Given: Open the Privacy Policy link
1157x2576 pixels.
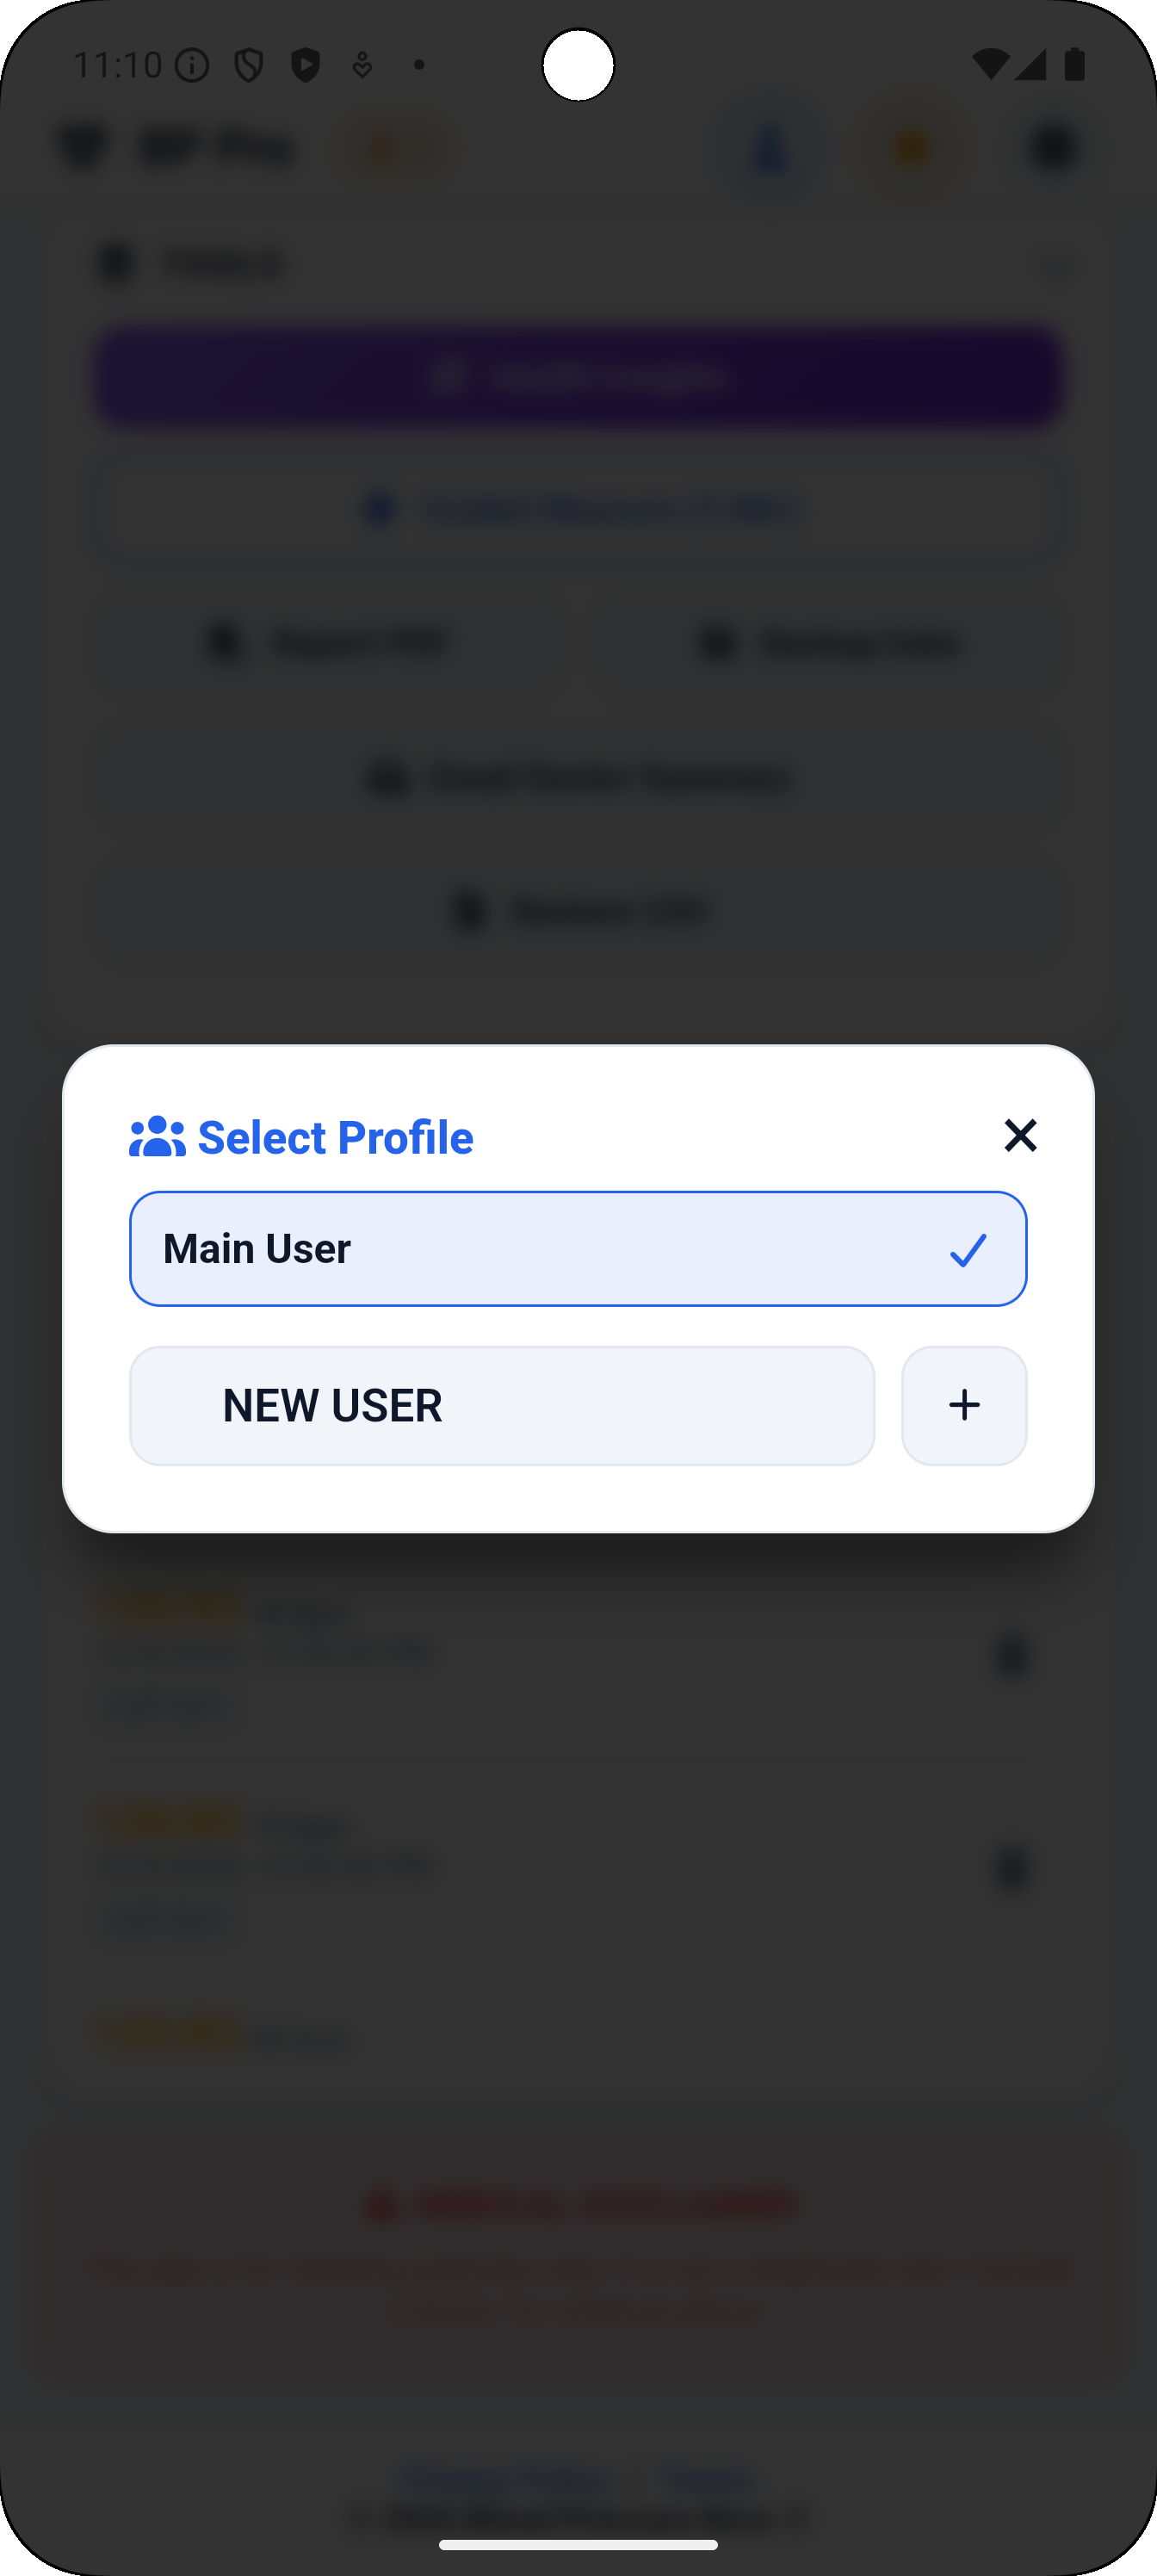Looking at the screenshot, I should (x=505, y=2477).
